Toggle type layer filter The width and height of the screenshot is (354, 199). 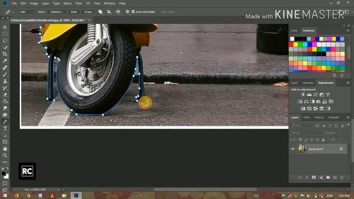point(330,125)
